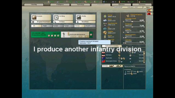Increase Production with right slider button
175x98 pixels.
pyautogui.click(x=144, y=27)
